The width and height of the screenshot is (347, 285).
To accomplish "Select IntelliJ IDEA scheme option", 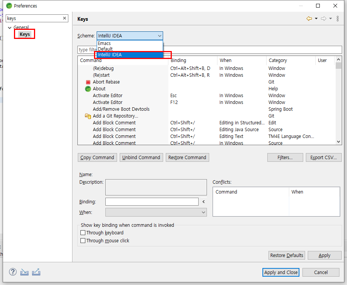I will 130,55.
